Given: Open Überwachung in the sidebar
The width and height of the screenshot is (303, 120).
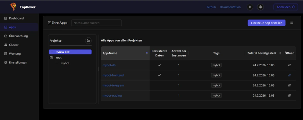Looking at the screenshot, I should [x=19, y=36].
